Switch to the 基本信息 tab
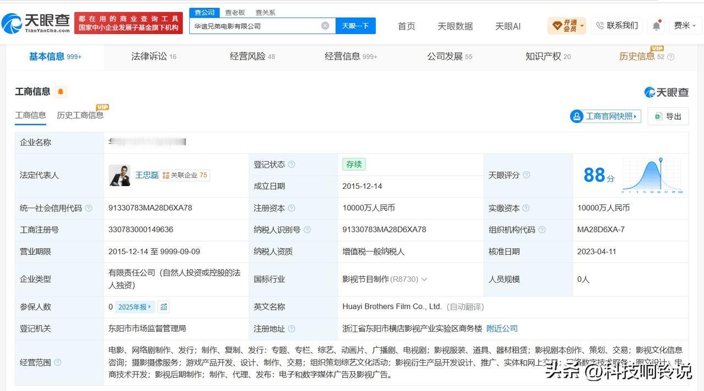704x391 pixels. pos(55,56)
